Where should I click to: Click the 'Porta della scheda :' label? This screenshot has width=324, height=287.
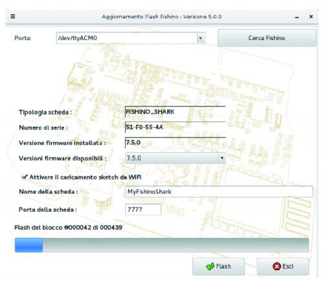click(x=48, y=210)
